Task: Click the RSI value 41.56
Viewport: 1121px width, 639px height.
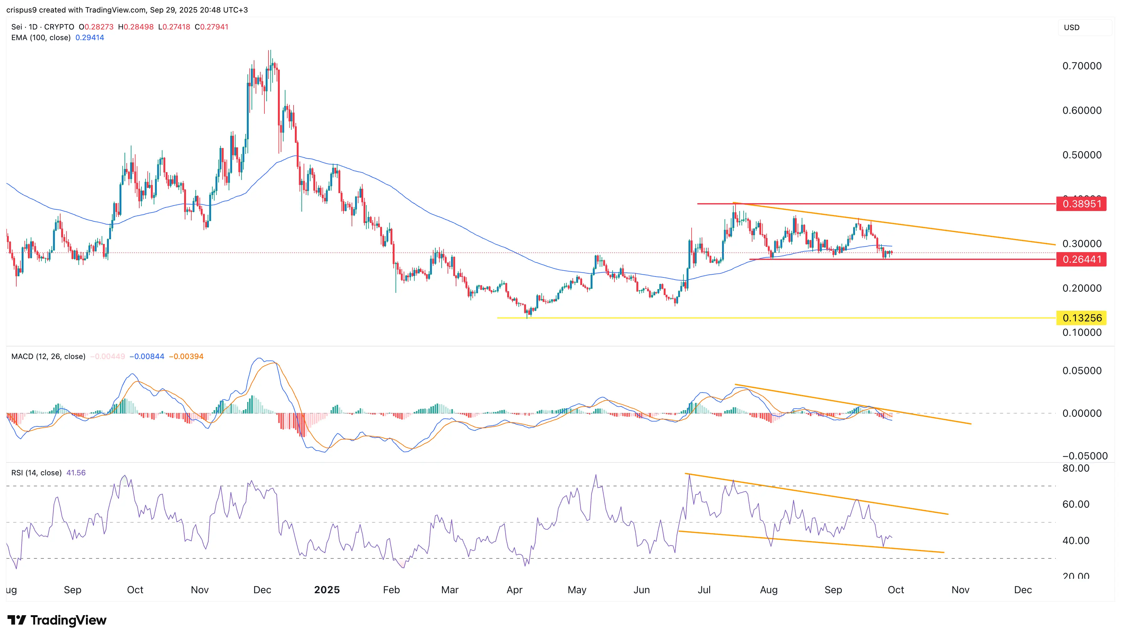Action: click(x=76, y=473)
